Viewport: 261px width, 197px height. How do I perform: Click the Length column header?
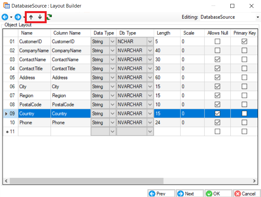[x=163, y=33]
